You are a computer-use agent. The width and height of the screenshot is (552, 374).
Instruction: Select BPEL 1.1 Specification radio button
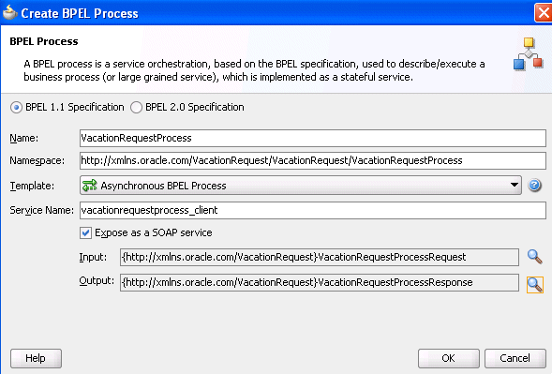click(x=16, y=107)
